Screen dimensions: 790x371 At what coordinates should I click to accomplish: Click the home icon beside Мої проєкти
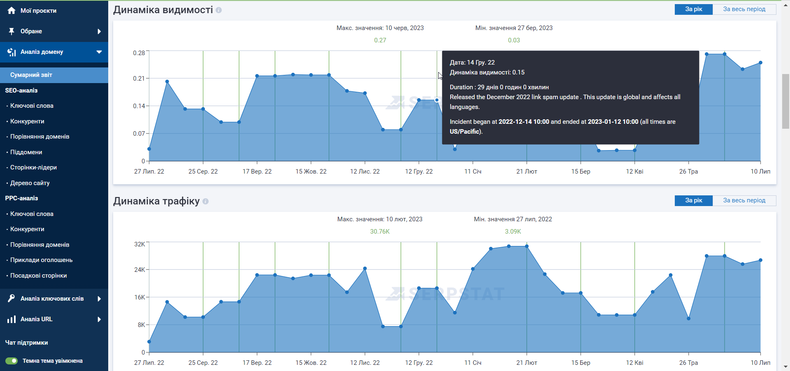tap(12, 11)
